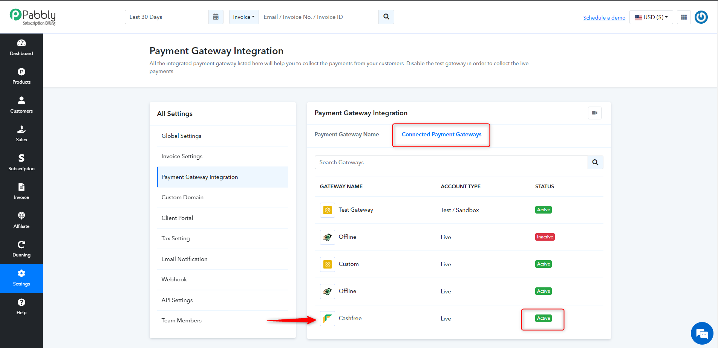Click the power account icon at top right
Viewport: 718px width, 348px height.
[x=701, y=17]
